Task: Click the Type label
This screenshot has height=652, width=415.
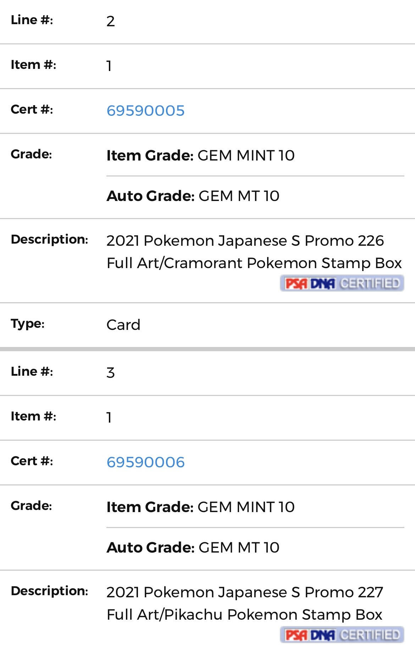Action: 28,324
